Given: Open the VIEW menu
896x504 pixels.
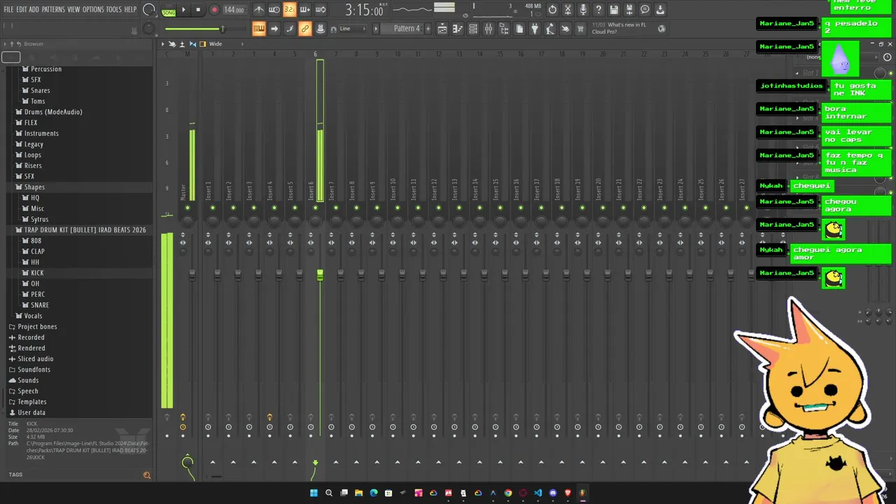Looking at the screenshot, I should point(73,10).
